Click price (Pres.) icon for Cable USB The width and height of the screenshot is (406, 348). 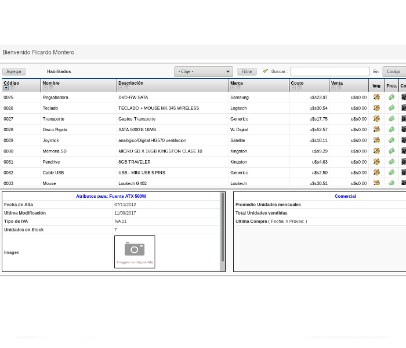pos(391,172)
